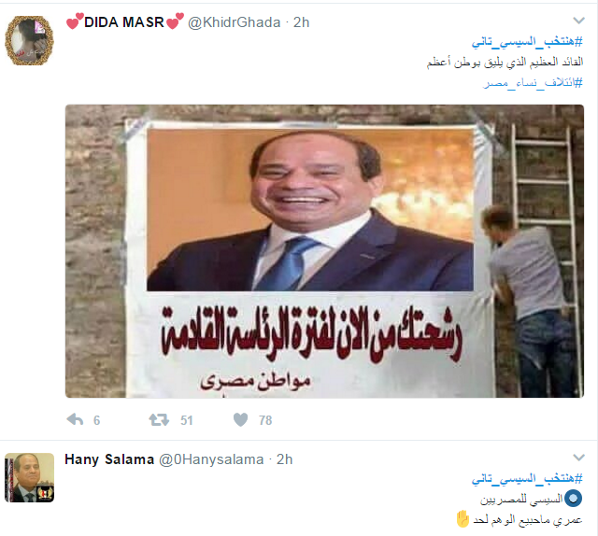
Task: Open the @KhidrGhada handle
Action: [235, 22]
